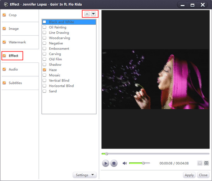Select the Vertical Blind entry text
This screenshot has height=181, width=212.
[59, 80]
